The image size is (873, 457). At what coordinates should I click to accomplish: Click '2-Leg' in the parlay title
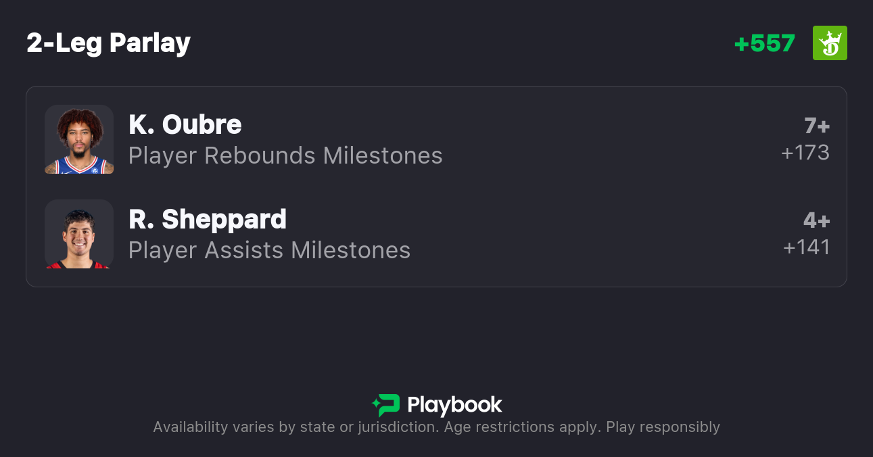[x=64, y=43]
